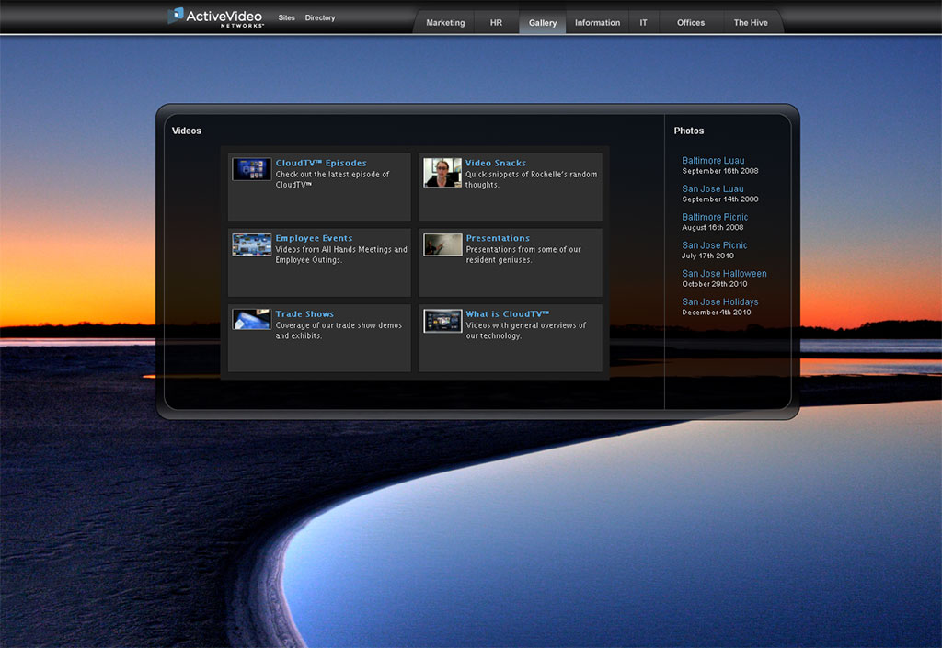Click 'Videos from All Hands Meetings' description
The width and height of the screenshot is (942, 648).
341,255
